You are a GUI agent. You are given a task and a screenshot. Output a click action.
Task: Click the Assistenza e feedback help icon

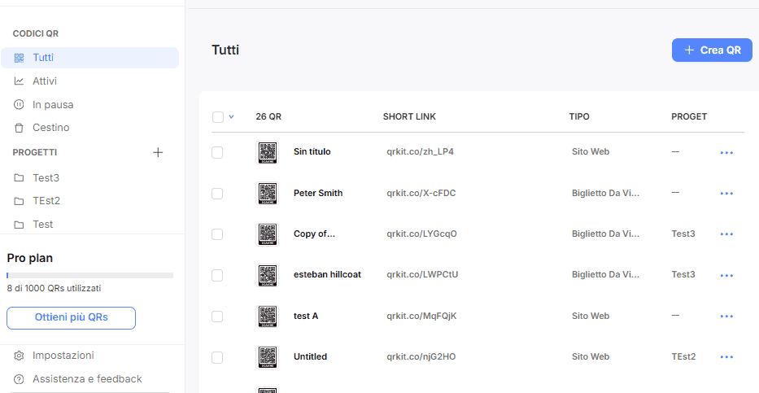[20, 379]
